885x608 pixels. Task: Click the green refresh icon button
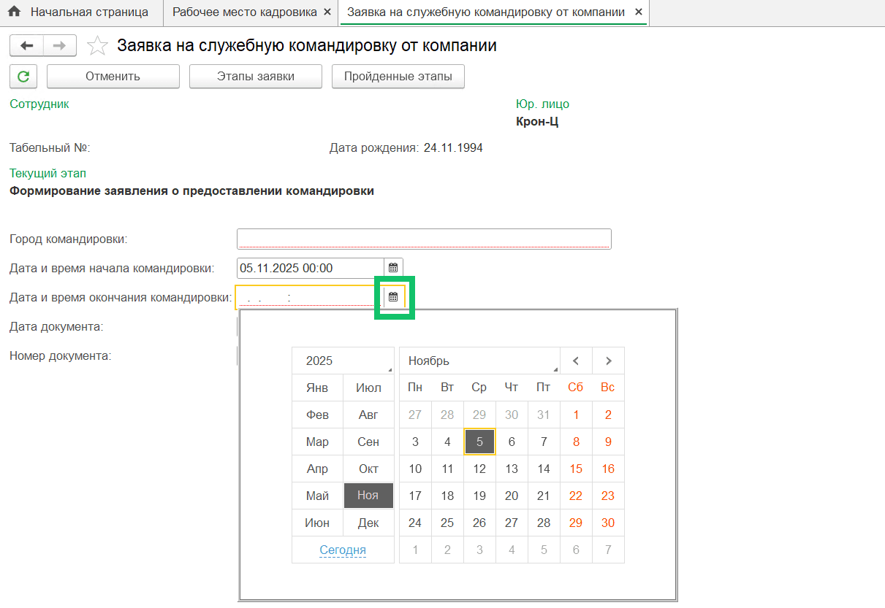[x=23, y=77]
